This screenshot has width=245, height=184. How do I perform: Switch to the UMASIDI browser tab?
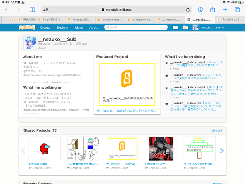27,20
